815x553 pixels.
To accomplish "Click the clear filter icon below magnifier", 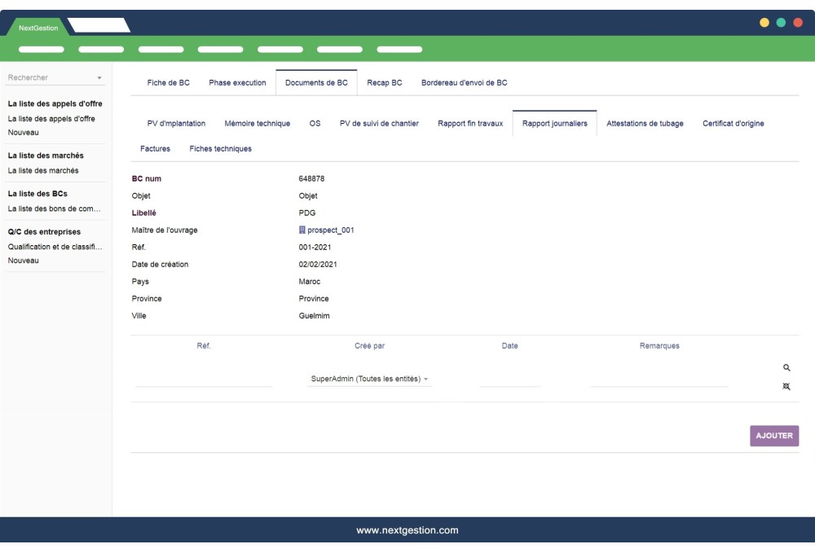I will point(786,388).
